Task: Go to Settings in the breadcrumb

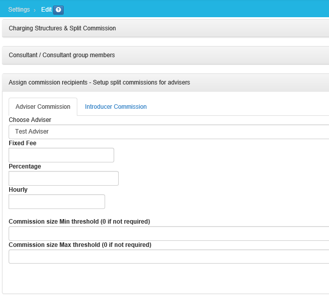Action: click(x=19, y=10)
